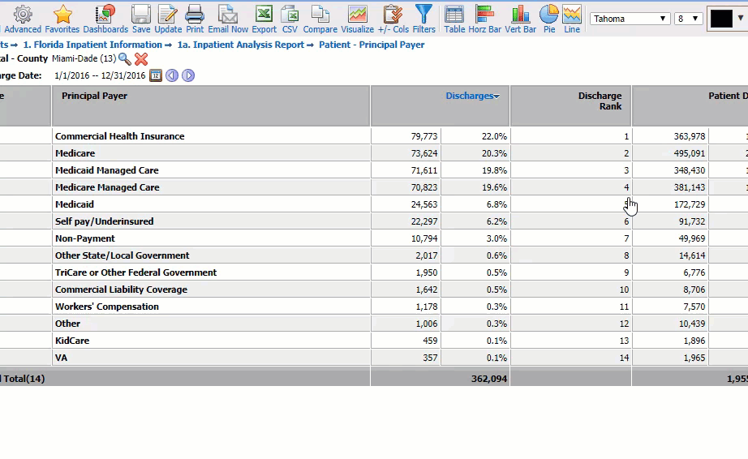Click the Update toolbar icon
748x459 pixels.
point(168,19)
